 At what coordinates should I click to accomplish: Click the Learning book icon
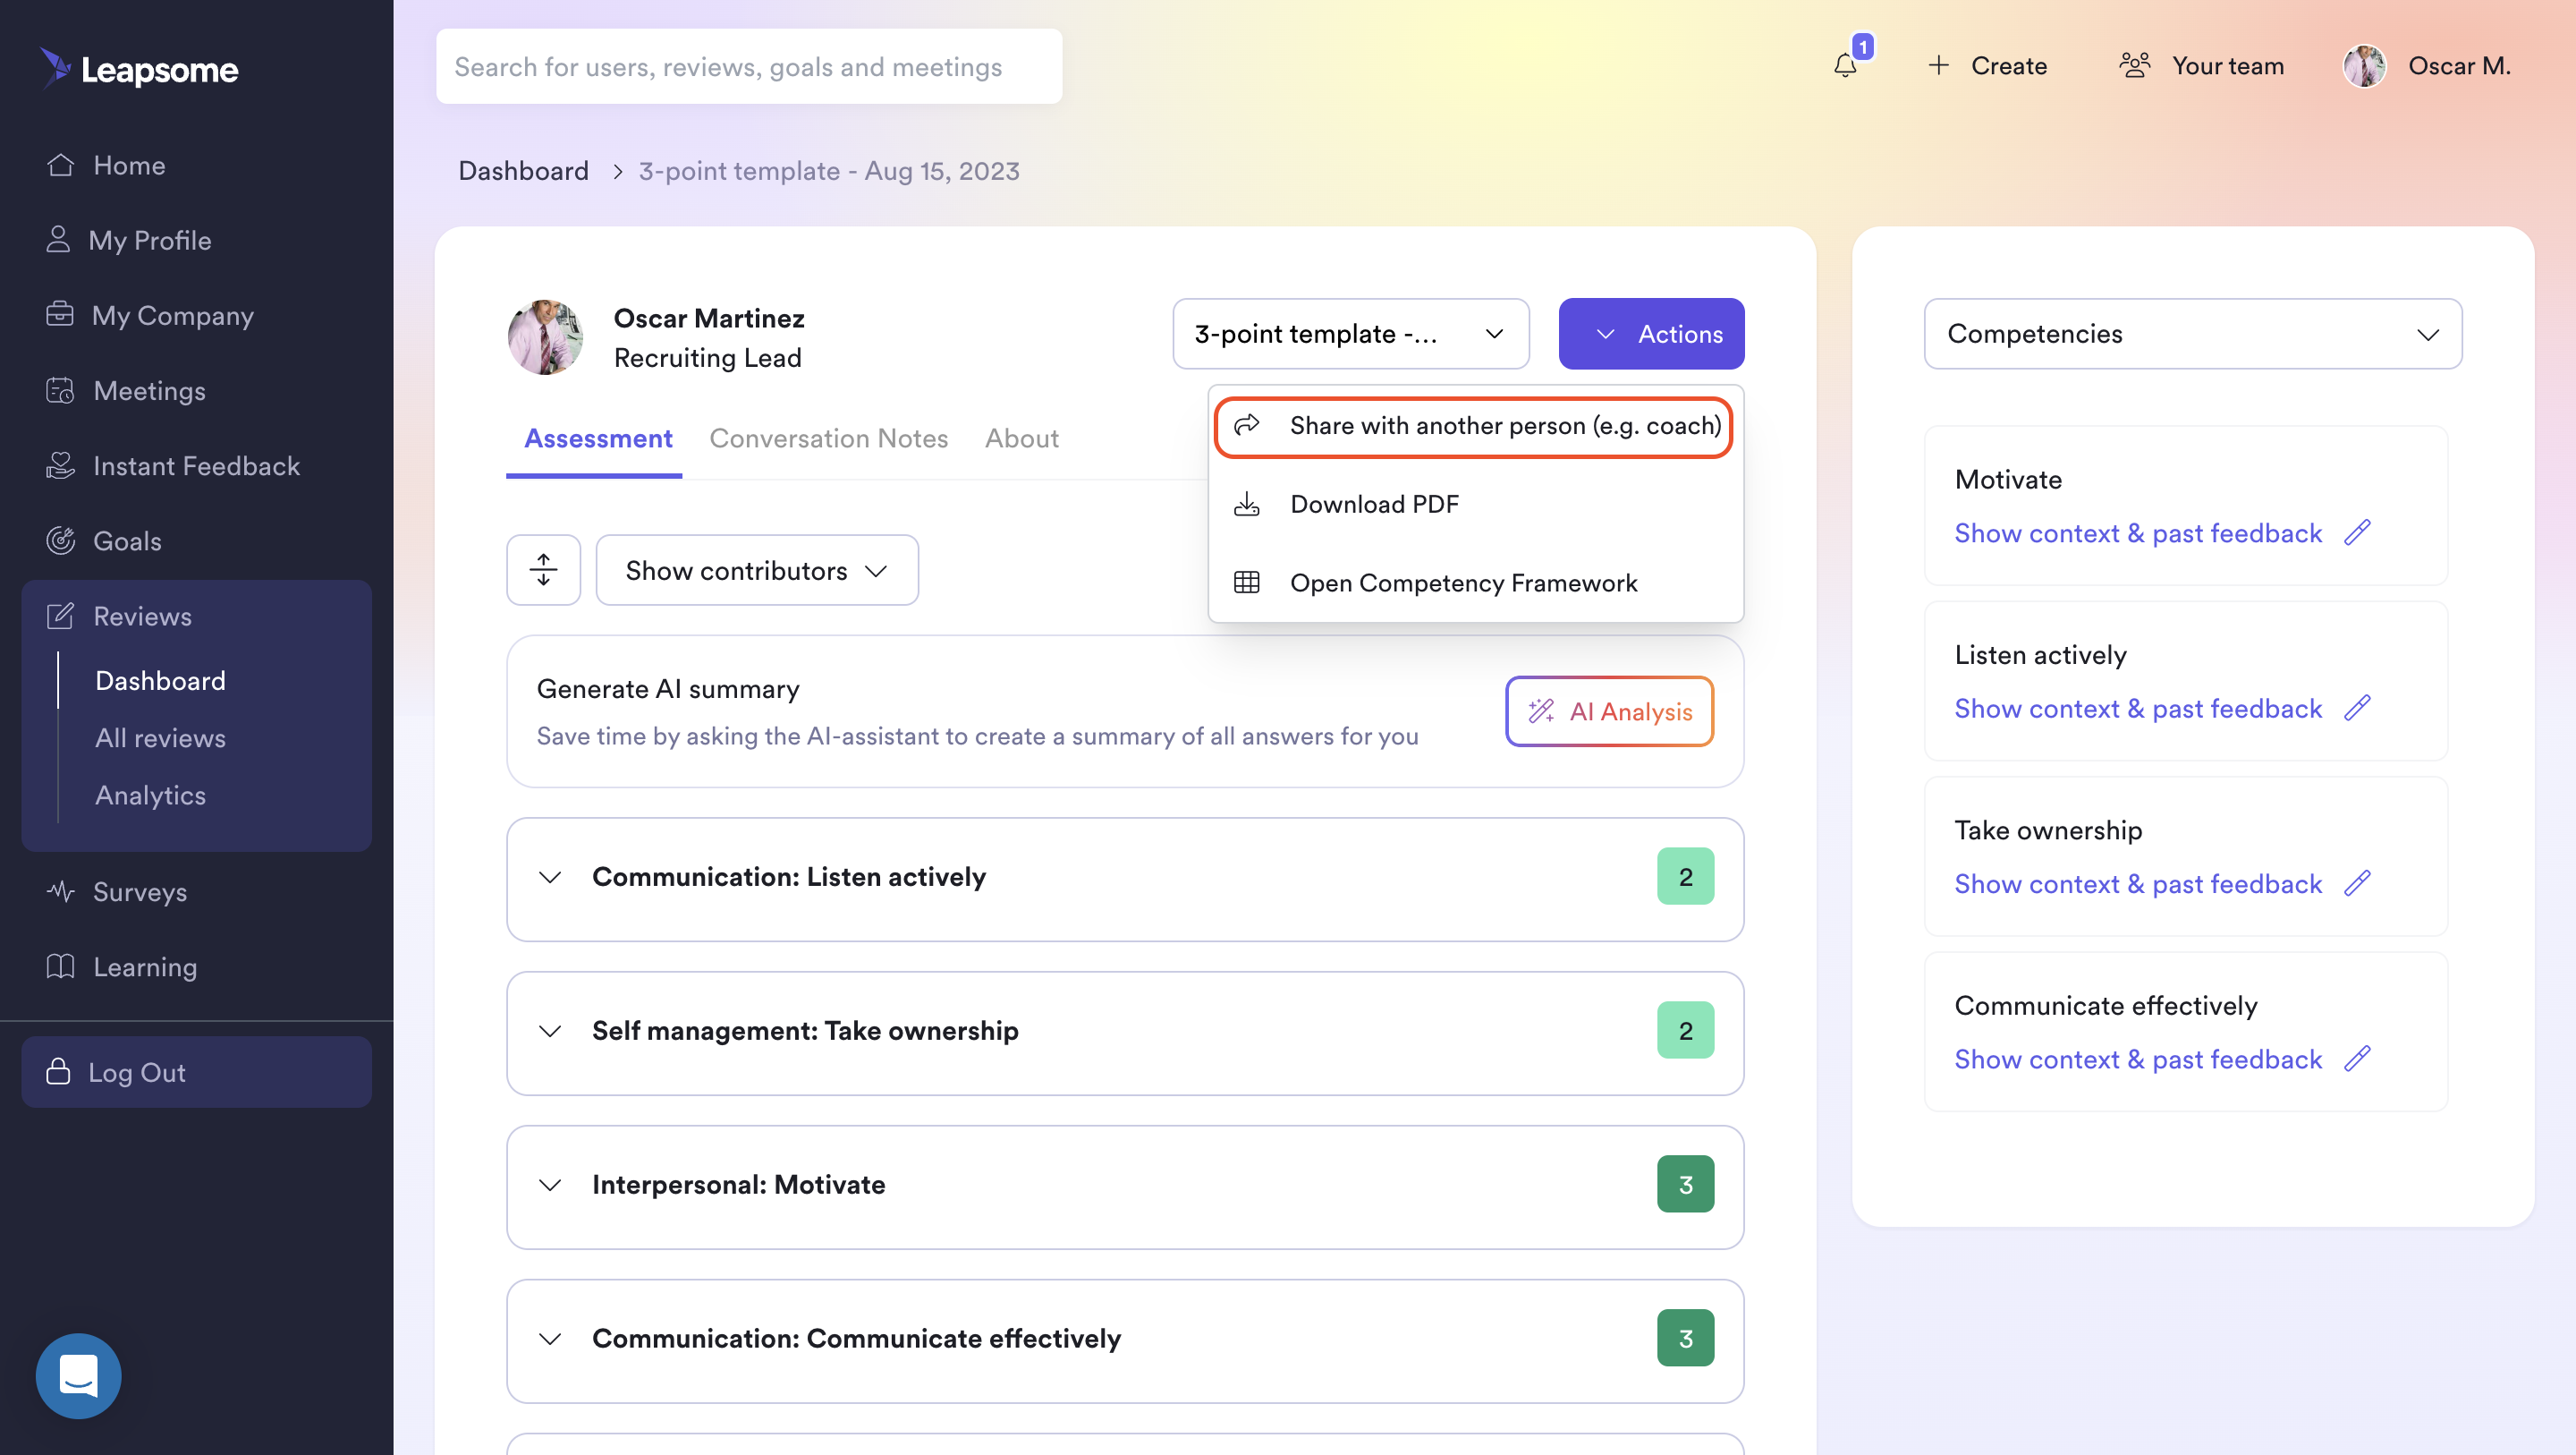tap(60, 966)
